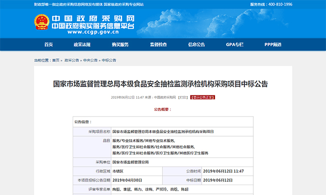Select 服务/医疗卫生和社会服务/社会服务/其他社会服务 line

153,147
